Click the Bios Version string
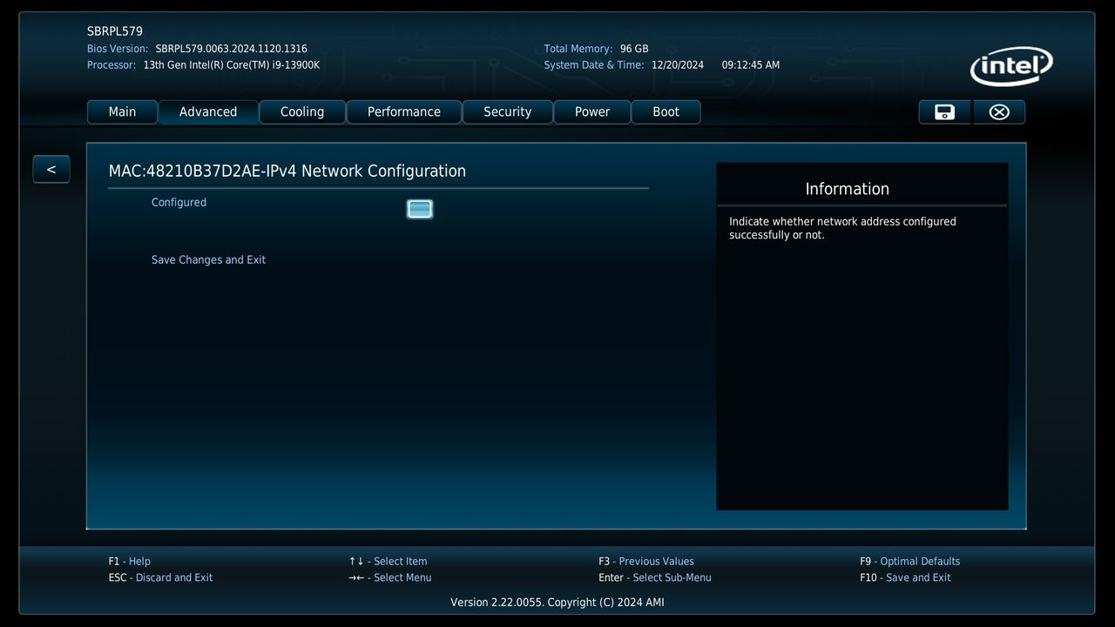Screen dimensions: 1115x627 coord(231,49)
